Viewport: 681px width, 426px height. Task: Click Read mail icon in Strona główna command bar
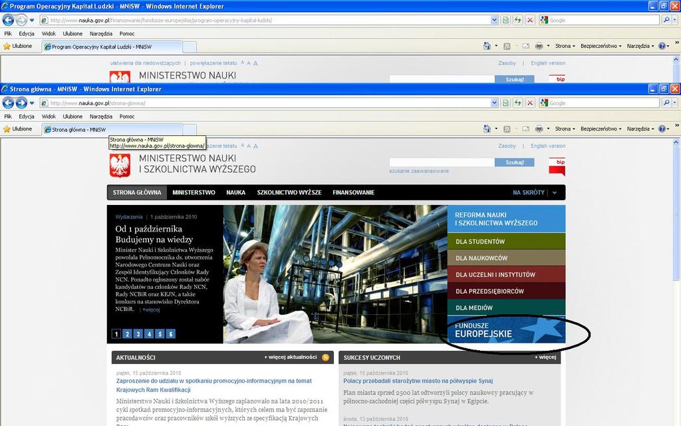tap(525, 129)
